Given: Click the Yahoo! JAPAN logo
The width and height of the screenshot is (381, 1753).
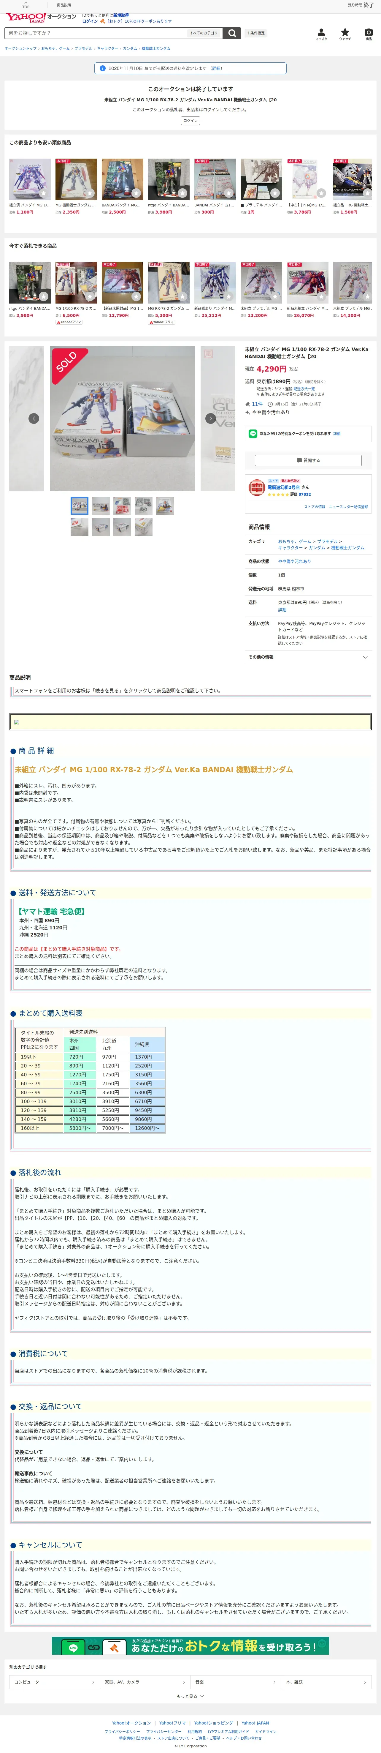Looking at the screenshot, I should (25, 18).
